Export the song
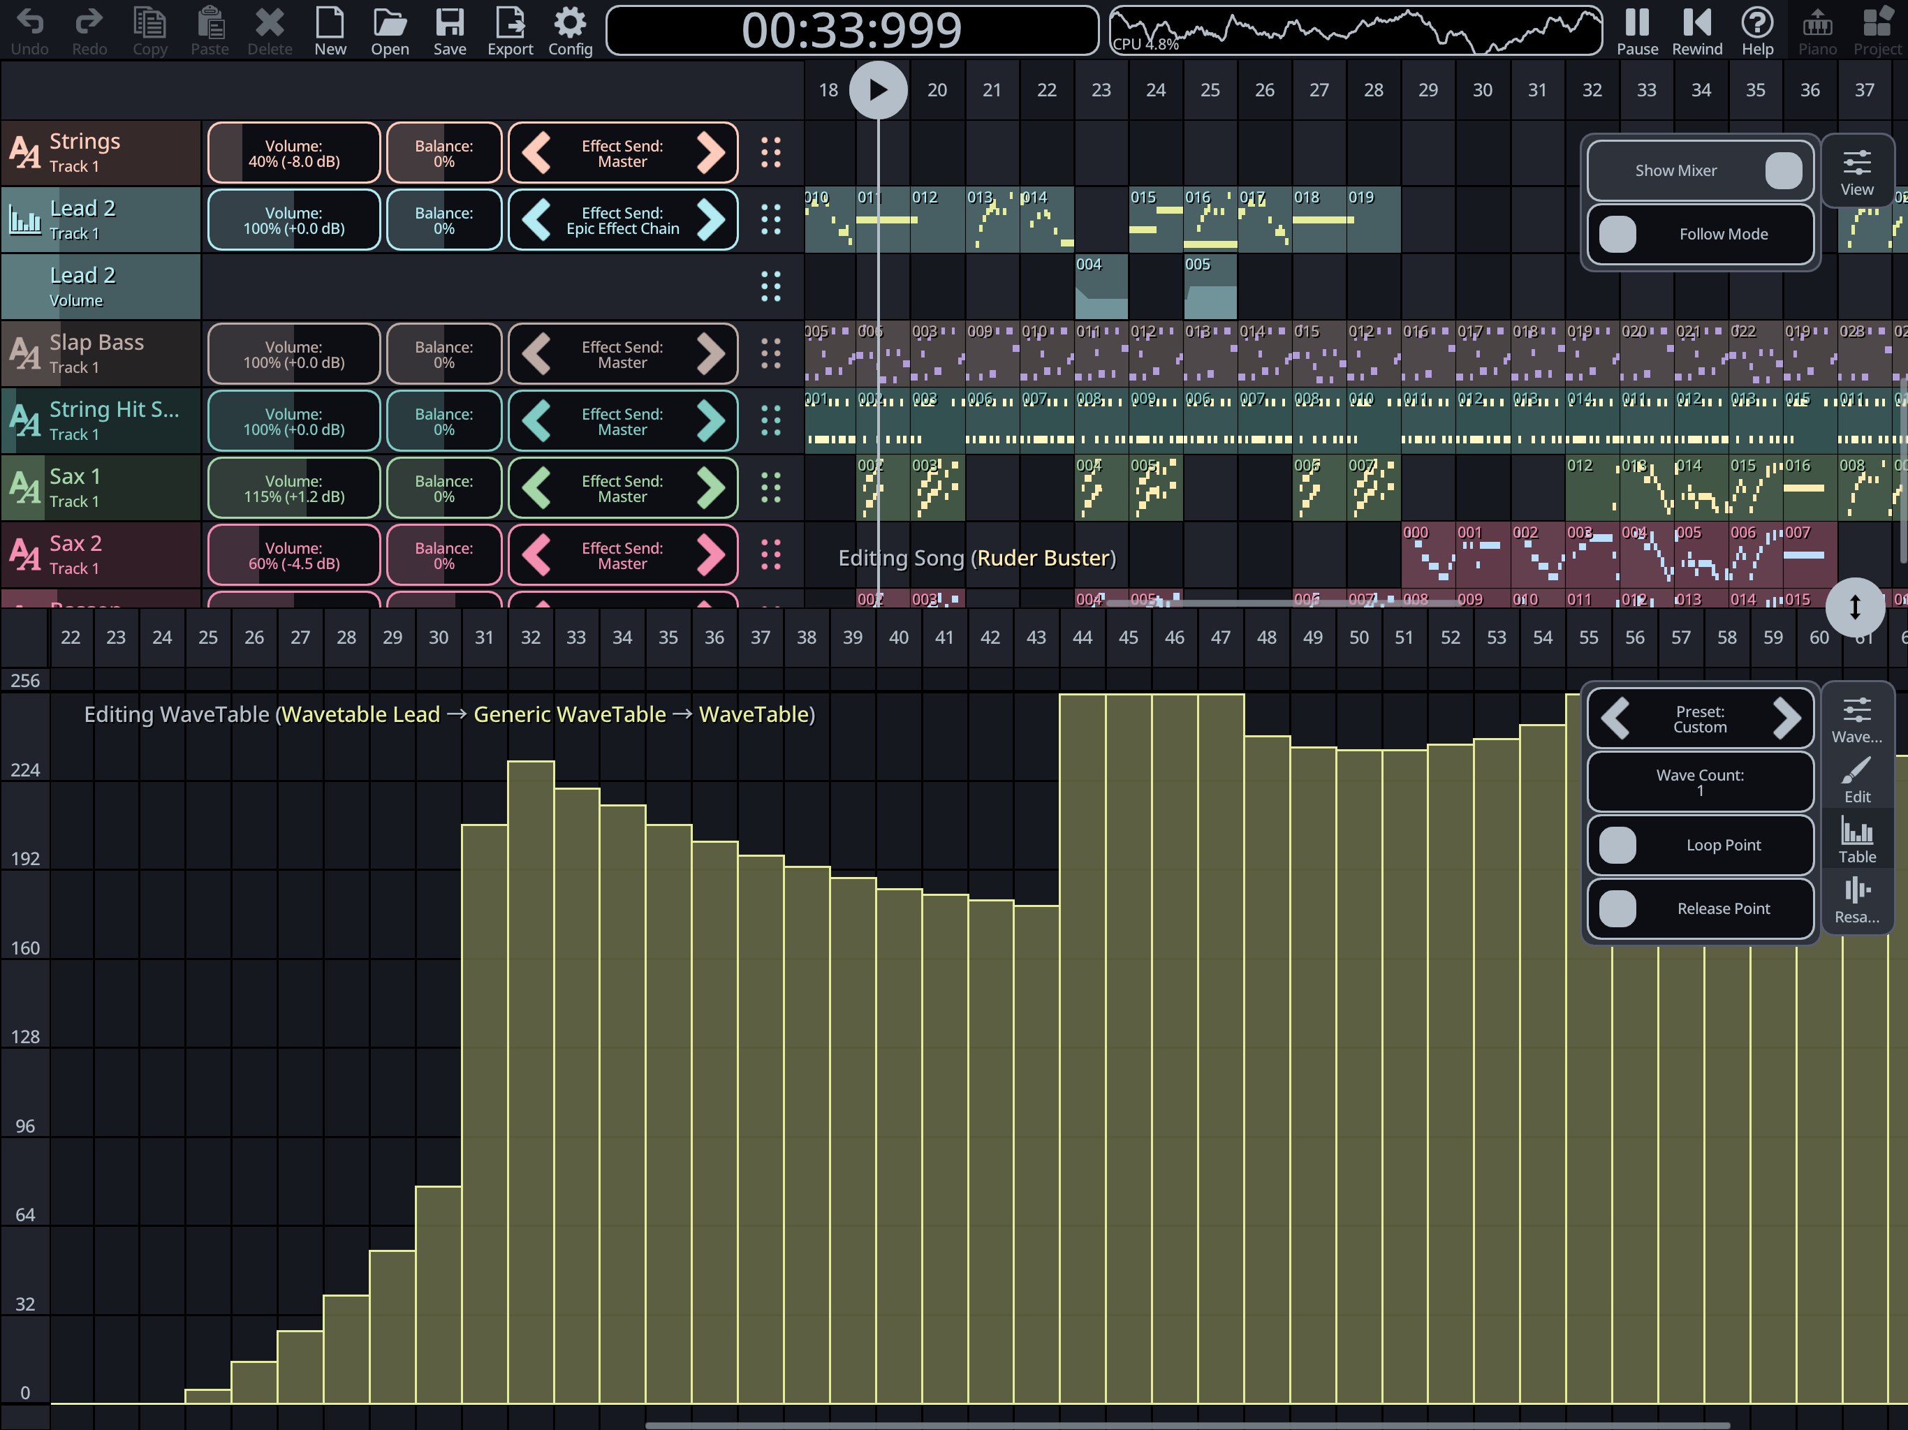The image size is (1908, 1430). pyautogui.click(x=510, y=30)
